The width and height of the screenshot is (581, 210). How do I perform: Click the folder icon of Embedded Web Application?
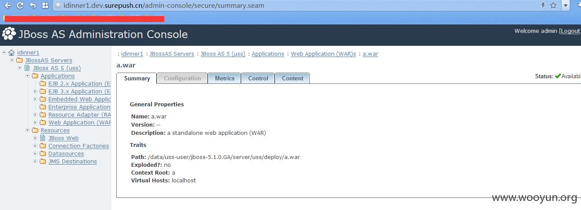[x=43, y=99]
